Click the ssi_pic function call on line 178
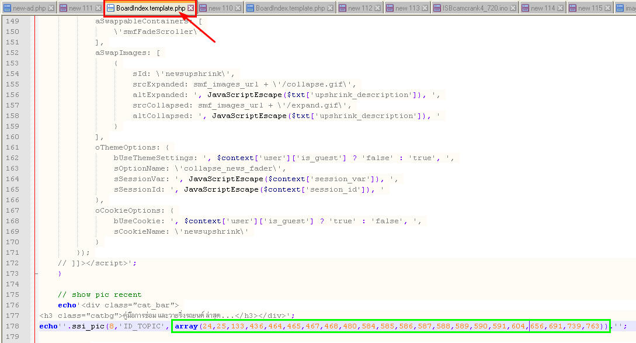The width and height of the screenshot is (636, 343). (88, 327)
